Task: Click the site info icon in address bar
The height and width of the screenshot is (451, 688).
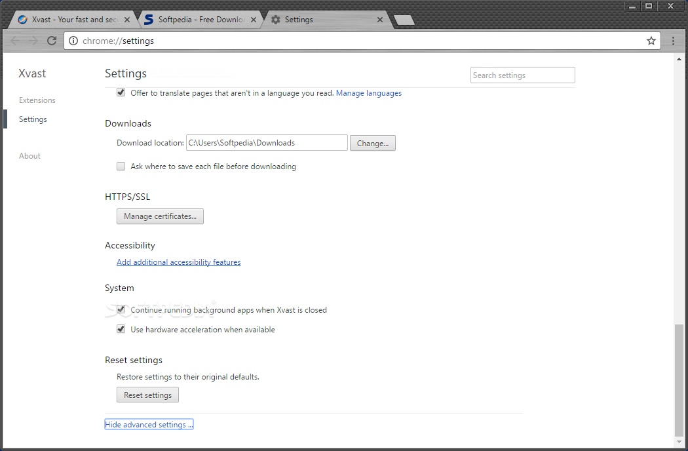Action: click(73, 41)
